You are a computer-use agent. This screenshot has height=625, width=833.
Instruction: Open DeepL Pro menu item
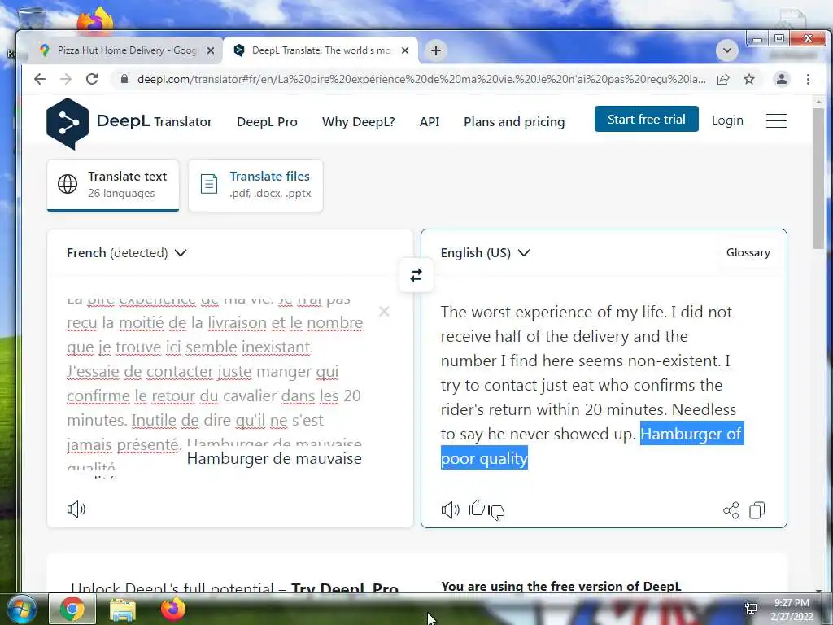[267, 122]
